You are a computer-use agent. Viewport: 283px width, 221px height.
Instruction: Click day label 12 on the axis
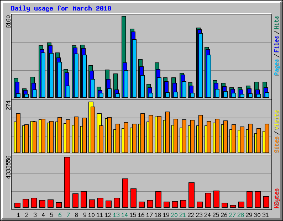click(108, 215)
